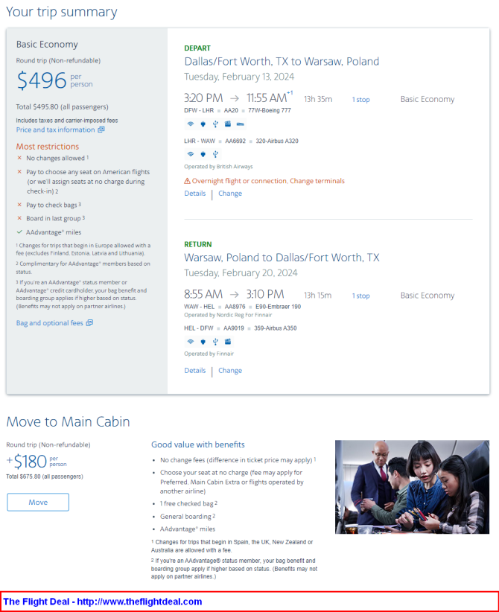Expand Details for the departing flight

(x=195, y=194)
